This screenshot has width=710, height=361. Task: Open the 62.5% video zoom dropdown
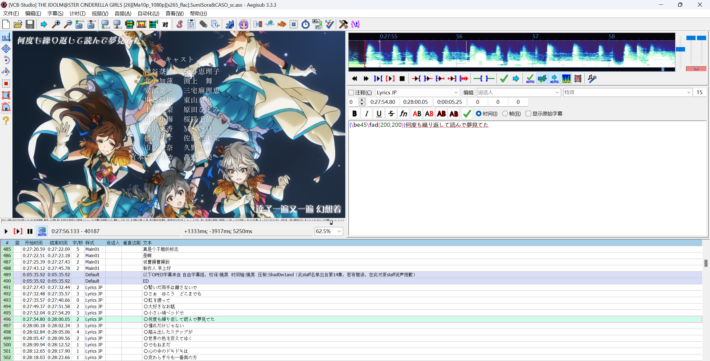339,231
